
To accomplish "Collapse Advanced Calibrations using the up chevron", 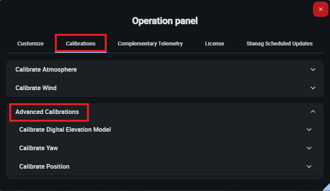I will [x=313, y=112].
